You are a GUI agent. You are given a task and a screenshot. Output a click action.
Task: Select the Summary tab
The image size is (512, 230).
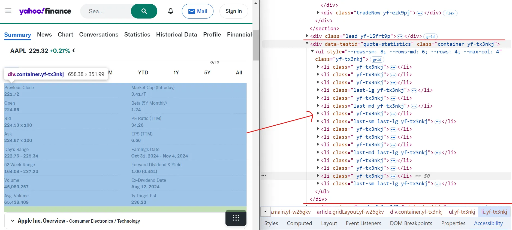pos(18,35)
